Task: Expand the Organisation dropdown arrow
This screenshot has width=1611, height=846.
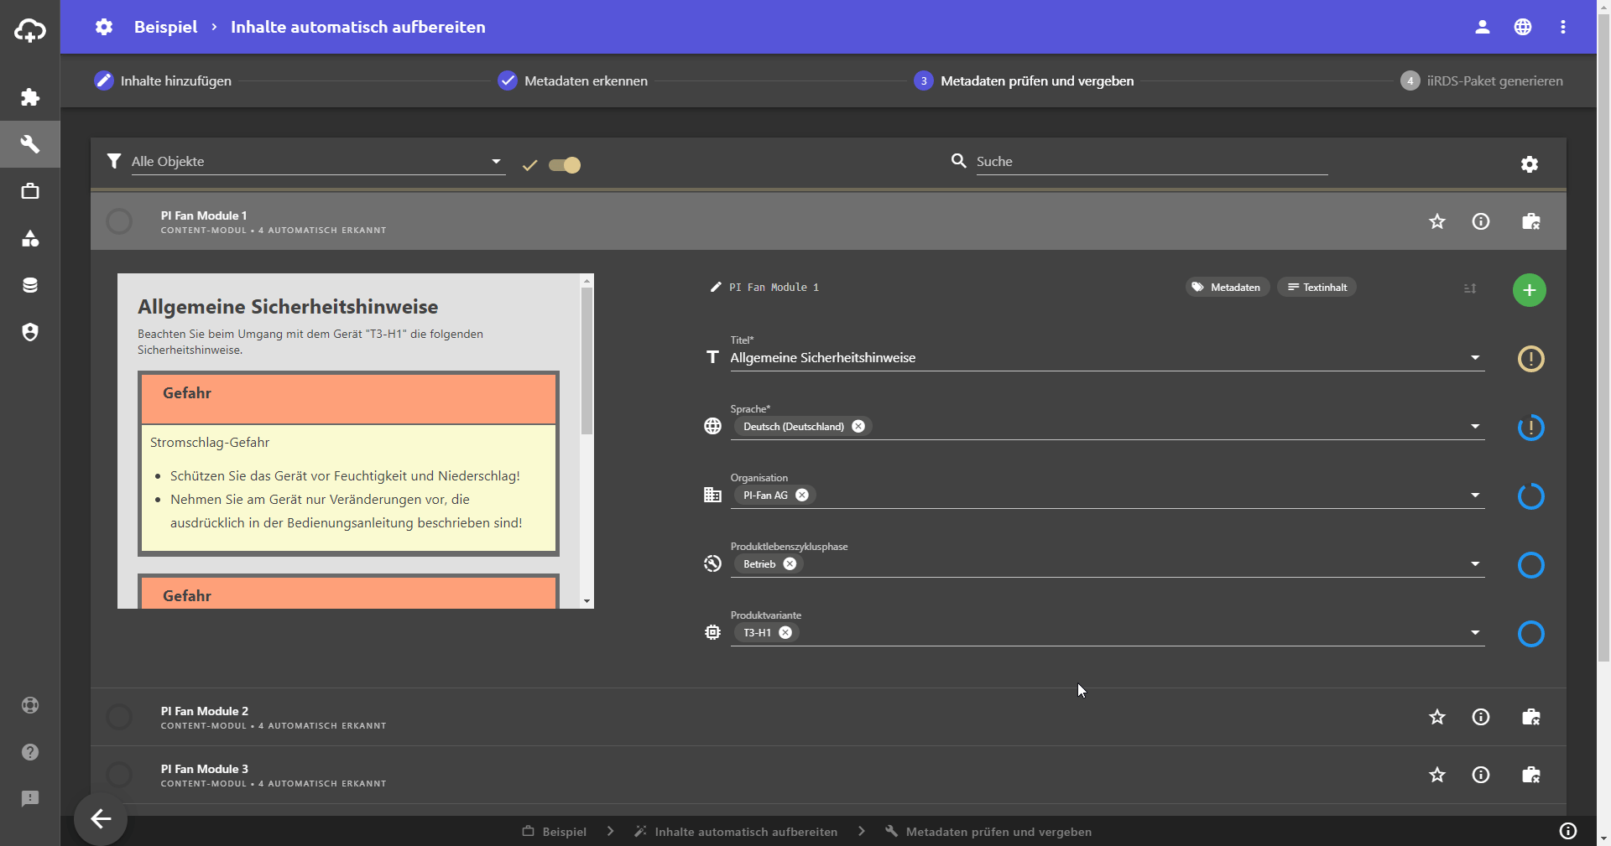Action: 1475,496
